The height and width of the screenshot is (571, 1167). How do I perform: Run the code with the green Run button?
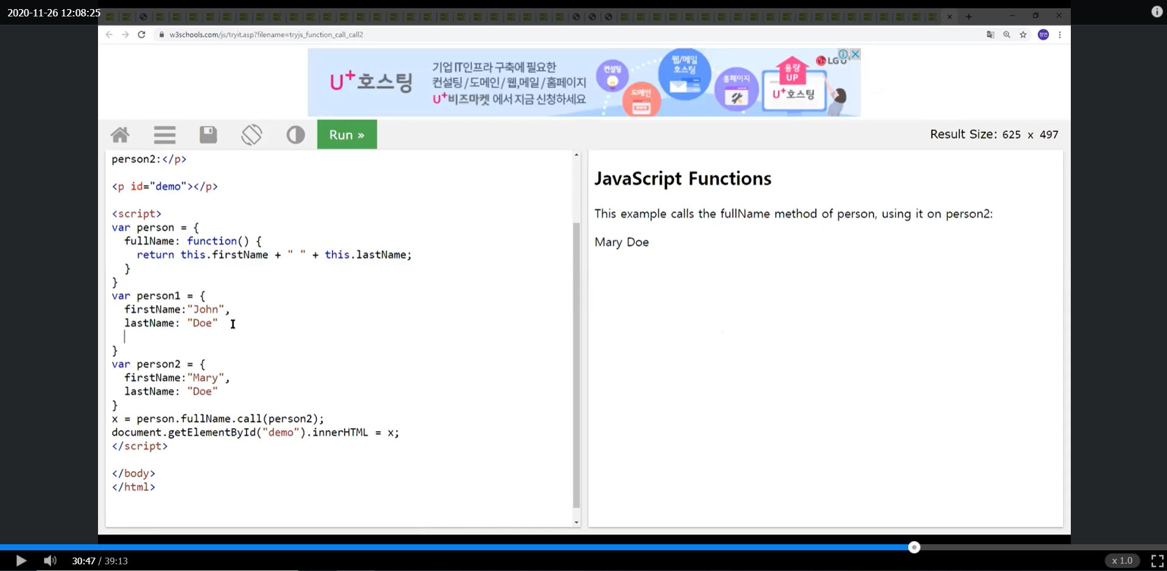coord(347,134)
